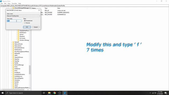Screen dimensions: 169x95
Task: Select the Decimal base radio button
Action: tap(25, 23)
